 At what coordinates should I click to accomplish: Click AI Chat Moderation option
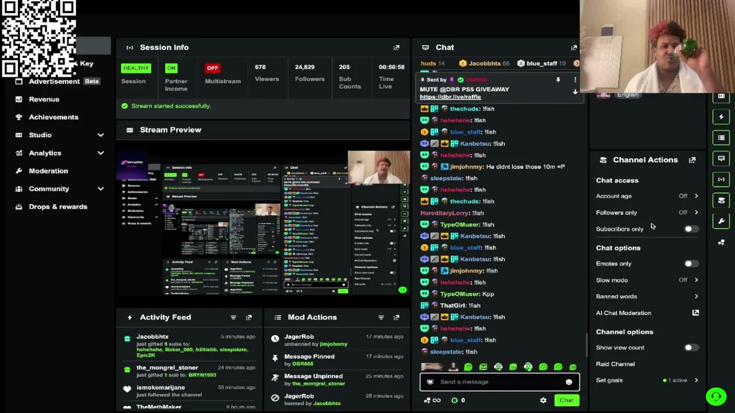(624, 313)
